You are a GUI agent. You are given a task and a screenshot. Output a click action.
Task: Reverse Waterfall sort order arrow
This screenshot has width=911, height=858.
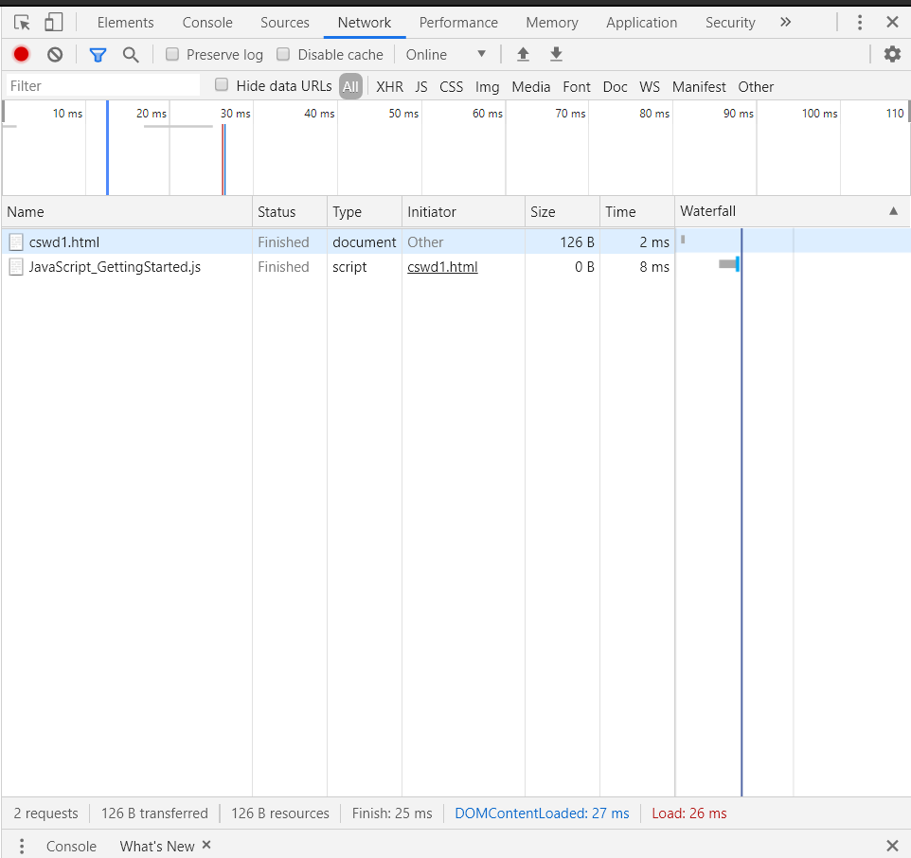coord(894,211)
